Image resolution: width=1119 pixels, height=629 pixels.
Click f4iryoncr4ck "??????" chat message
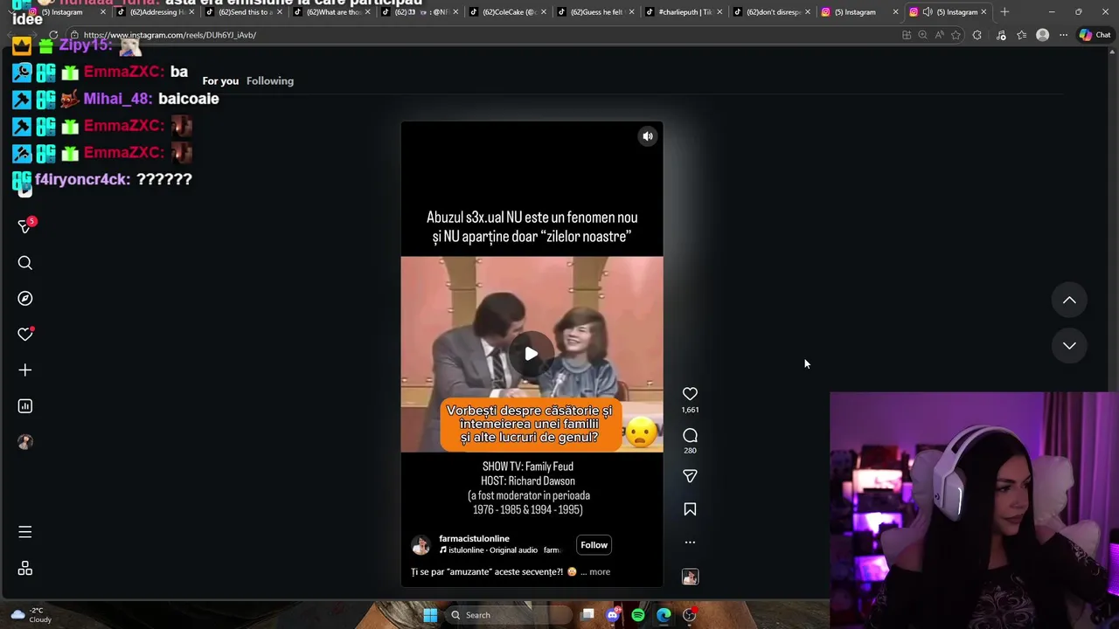click(102, 179)
